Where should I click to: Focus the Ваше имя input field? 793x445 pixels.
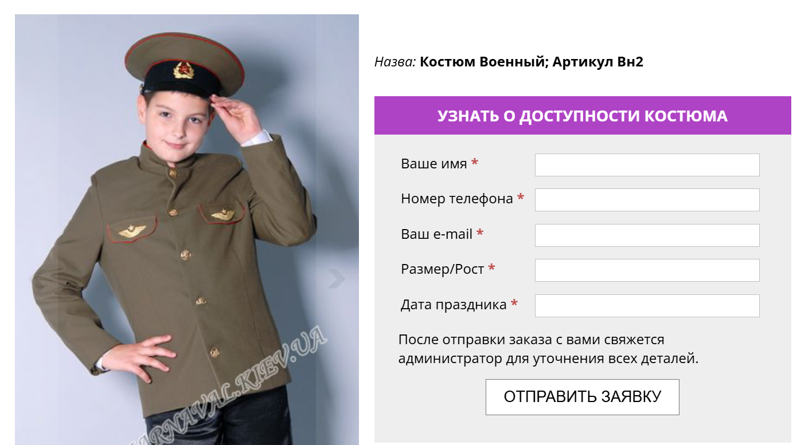647,165
